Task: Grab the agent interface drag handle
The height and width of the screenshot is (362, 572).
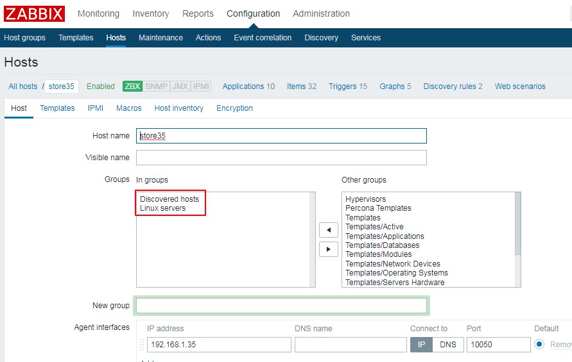Action: 142,345
